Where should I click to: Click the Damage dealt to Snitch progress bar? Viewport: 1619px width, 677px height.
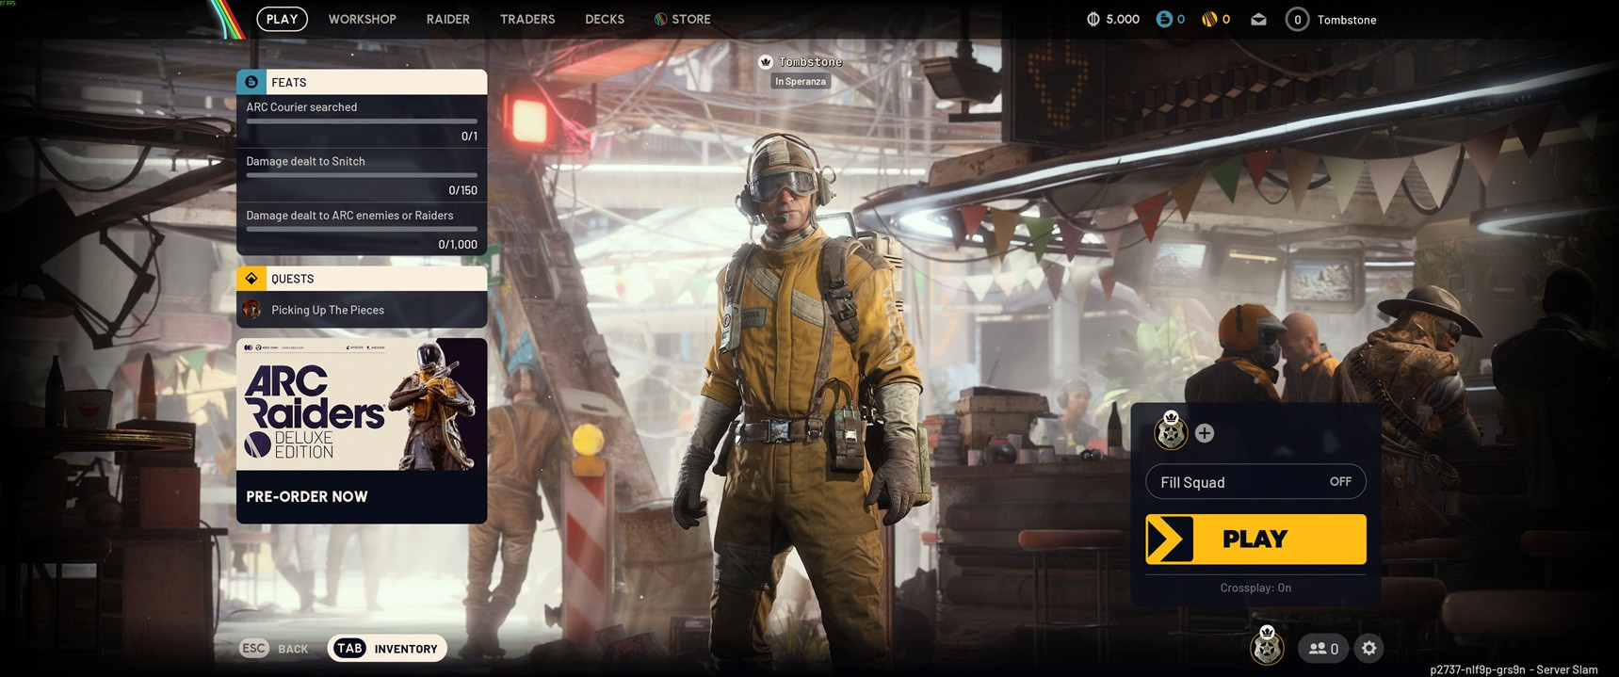click(362, 175)
